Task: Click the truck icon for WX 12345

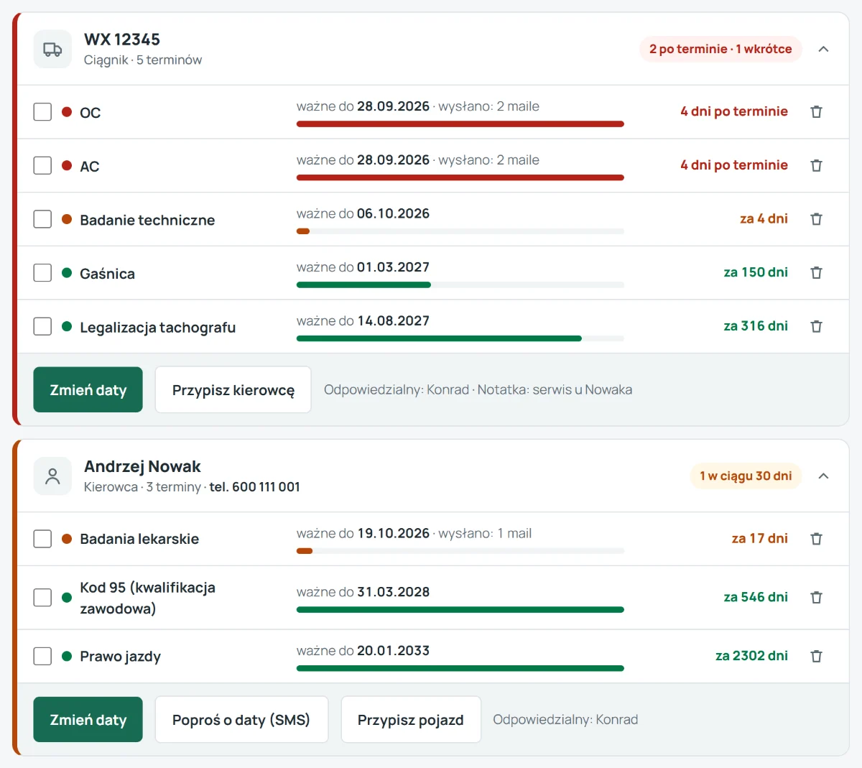Action: pyautogui.click(x=52, y=49)
